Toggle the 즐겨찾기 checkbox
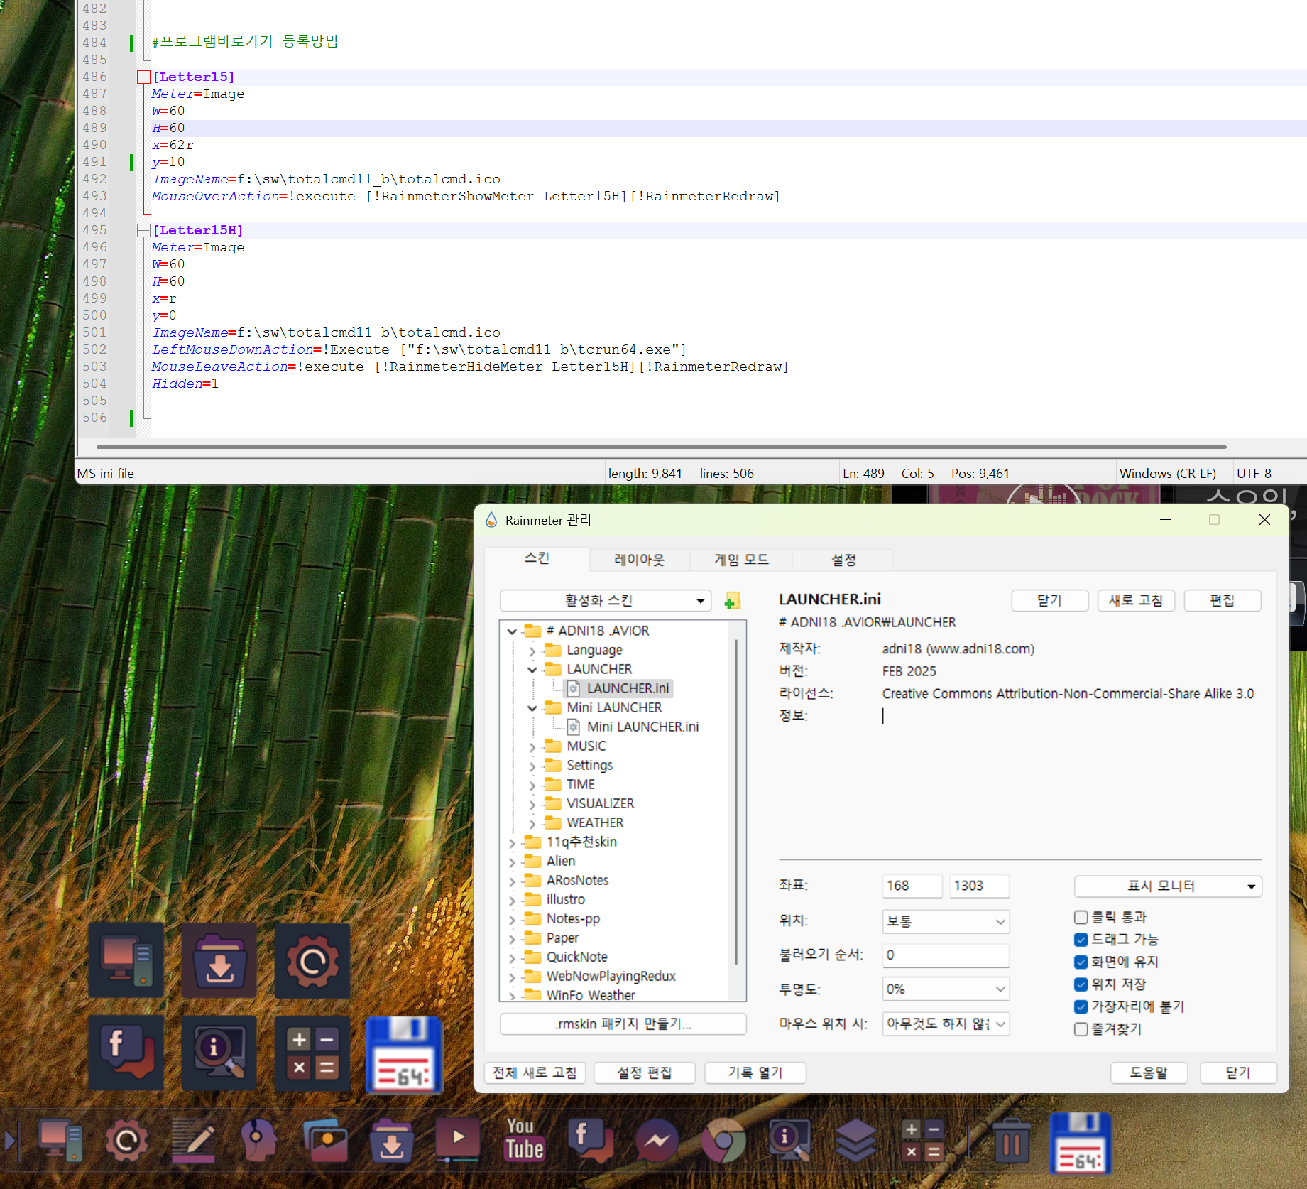The width and height of the screenshot is (1307, 1189). 1081,1029
